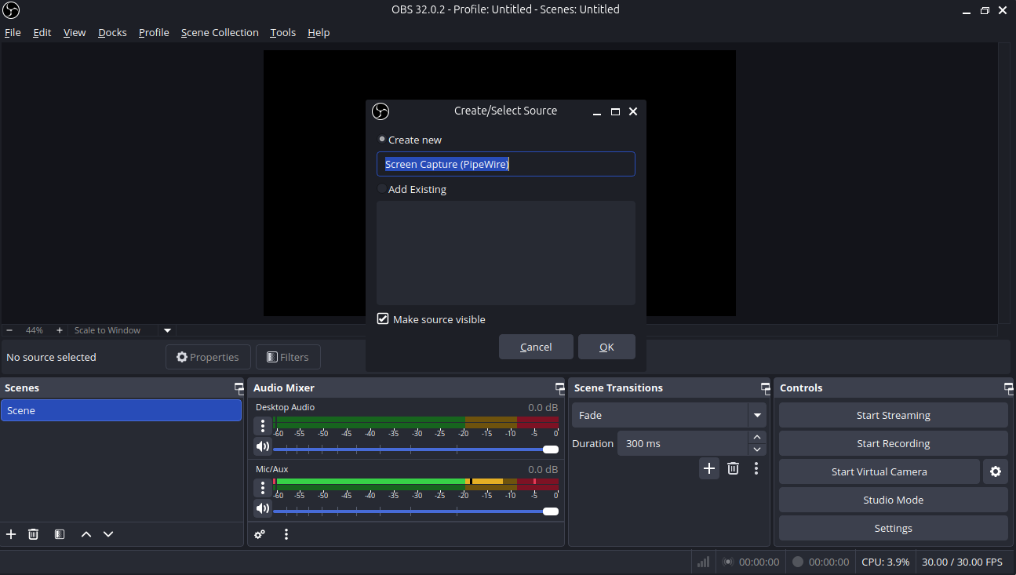Open advanced audio properties gear icon
The width and height of the screenshot is (1016, 575).
(x=260, y=534)
